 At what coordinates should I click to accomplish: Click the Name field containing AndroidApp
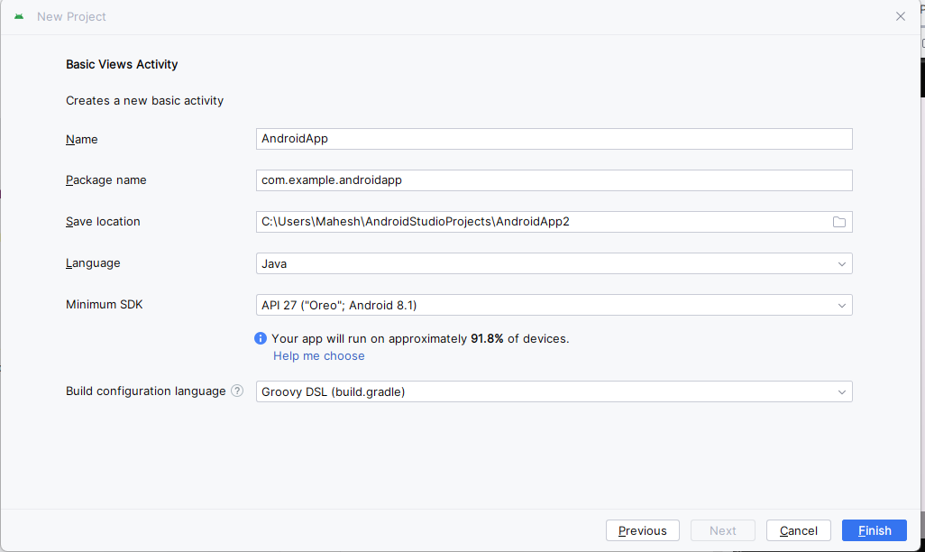[x=554, y=139]
